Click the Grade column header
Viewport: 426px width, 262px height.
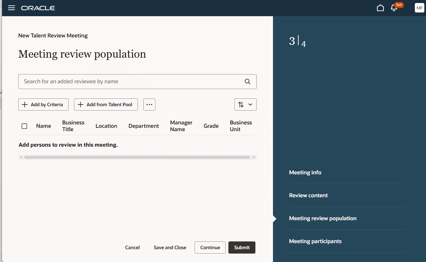211,126
